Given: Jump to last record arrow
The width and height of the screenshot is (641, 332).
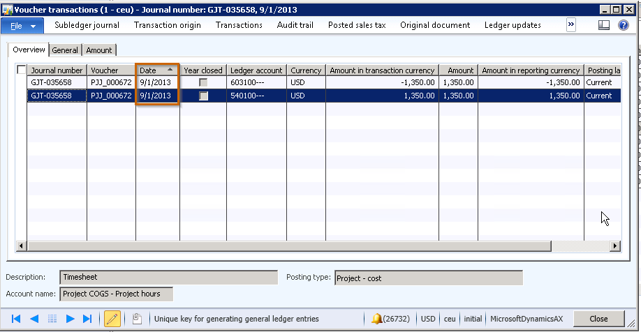Looking at the screenshot, I should coord(87,319).
